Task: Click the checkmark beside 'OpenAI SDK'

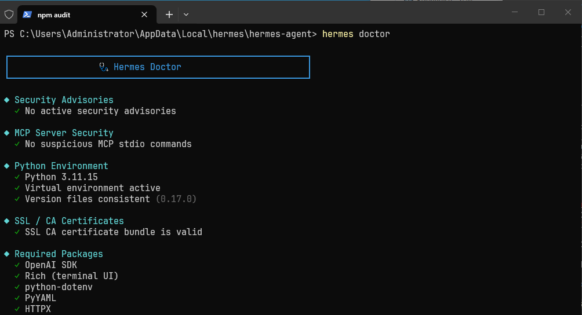Action: click(17, 265)
